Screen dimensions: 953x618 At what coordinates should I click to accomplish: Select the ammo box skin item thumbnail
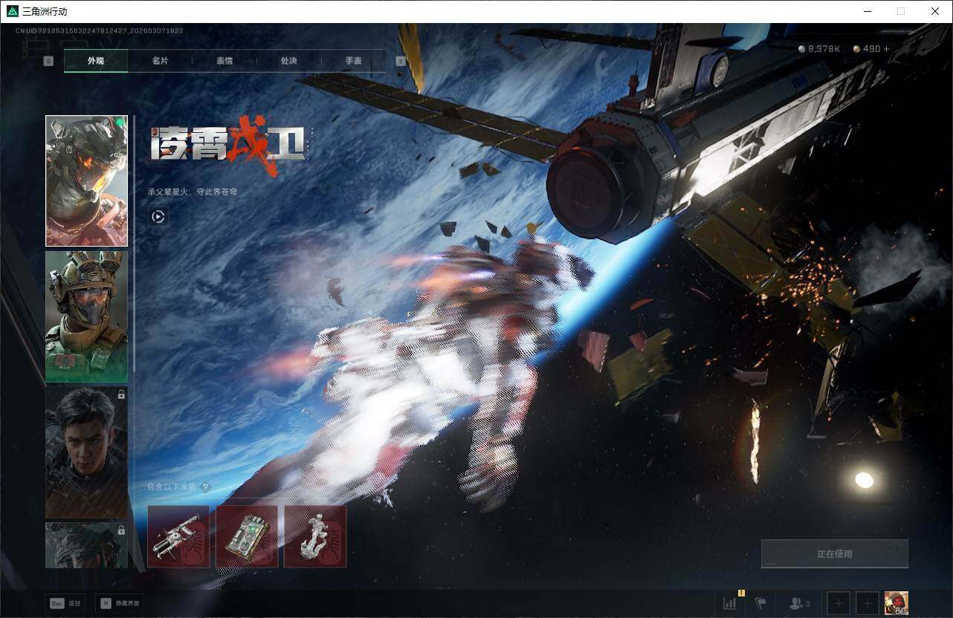[247, 536]
